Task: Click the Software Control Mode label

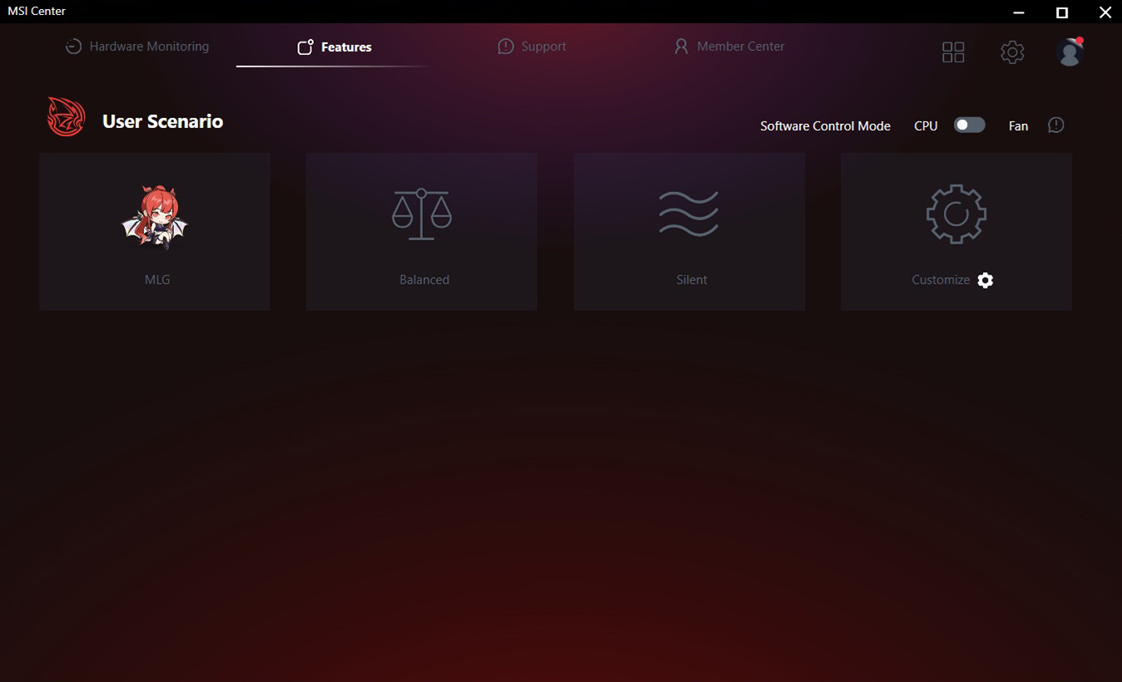Action: pyautogui.click(x=826, y=126)
